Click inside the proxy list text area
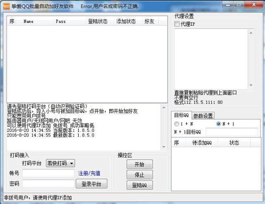 pyautogui.click(x=211, y=59)
